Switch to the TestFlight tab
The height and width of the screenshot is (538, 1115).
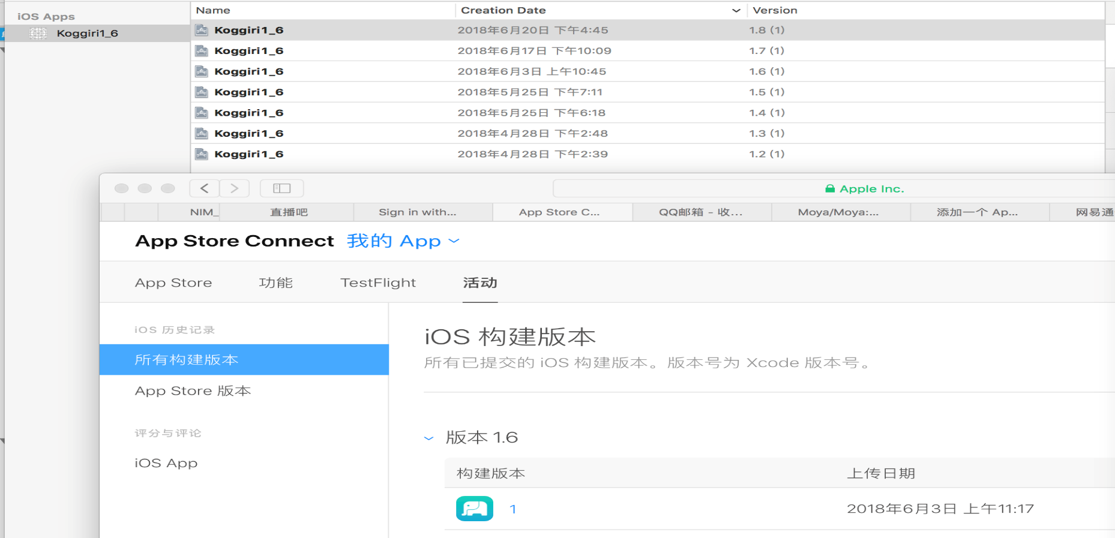click(x=378, y=282)
